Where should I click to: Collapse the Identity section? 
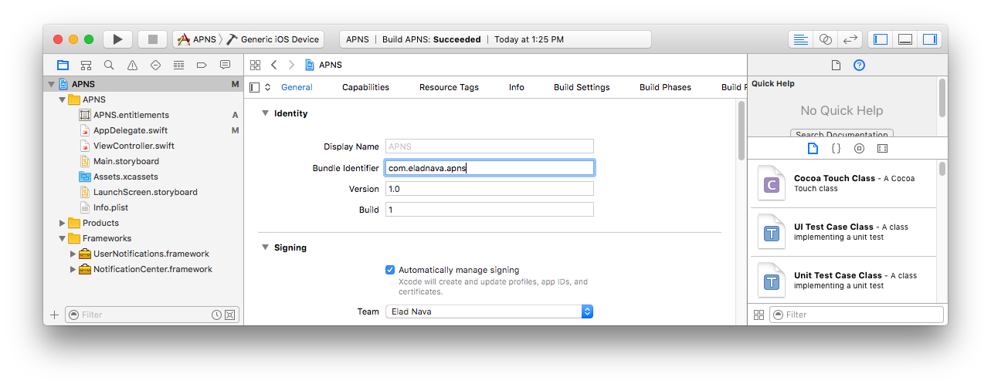click(x=264, y=113)
